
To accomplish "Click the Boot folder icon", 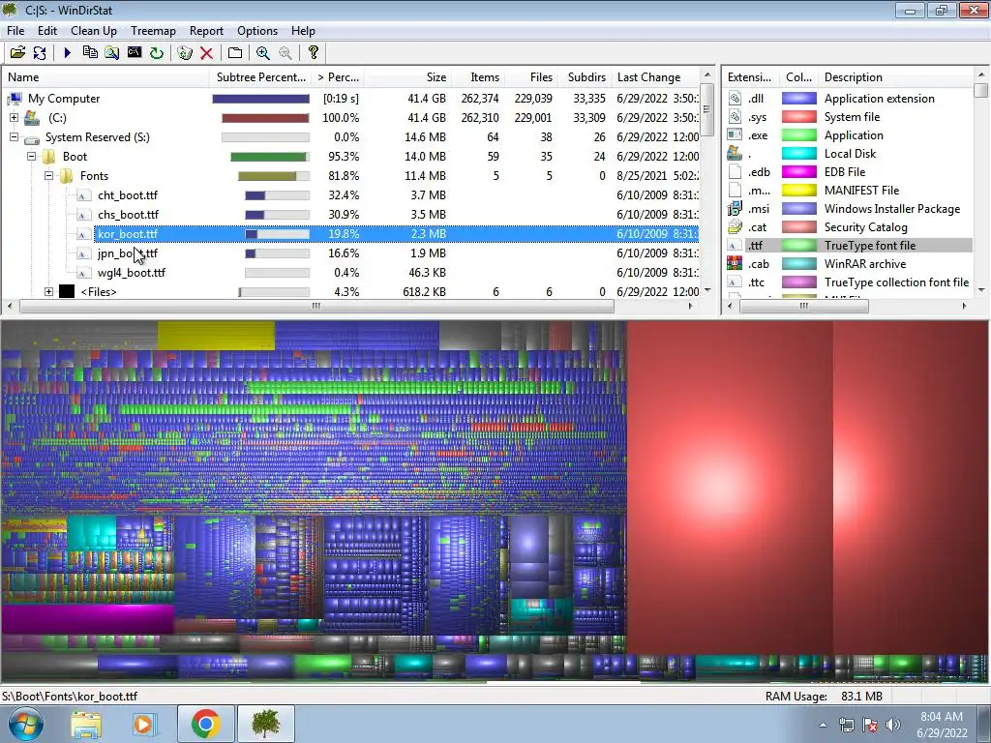I will click(48, 157).
